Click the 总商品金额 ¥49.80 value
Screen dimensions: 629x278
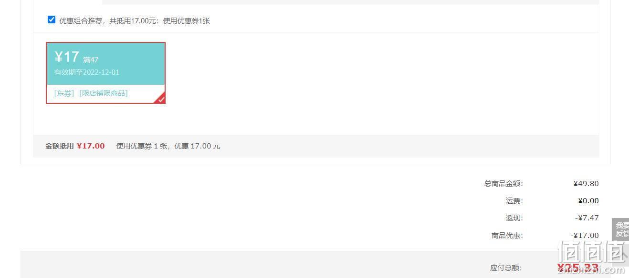(x=586, y=184)
